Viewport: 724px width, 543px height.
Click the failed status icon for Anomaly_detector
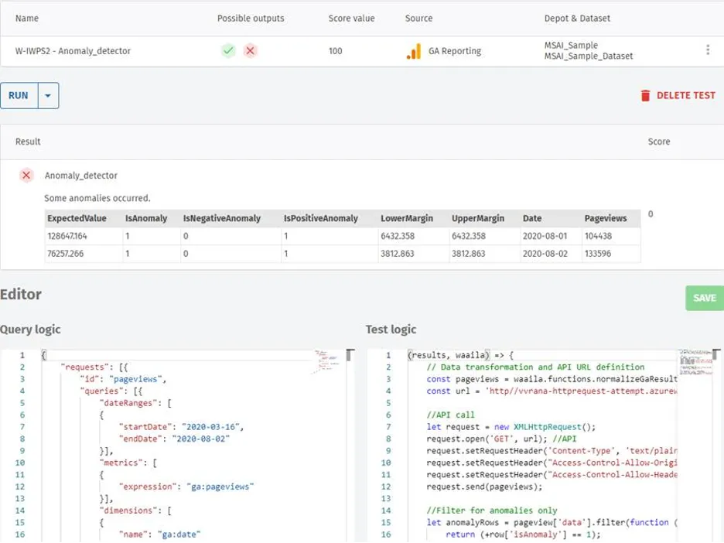coord(26,176)
